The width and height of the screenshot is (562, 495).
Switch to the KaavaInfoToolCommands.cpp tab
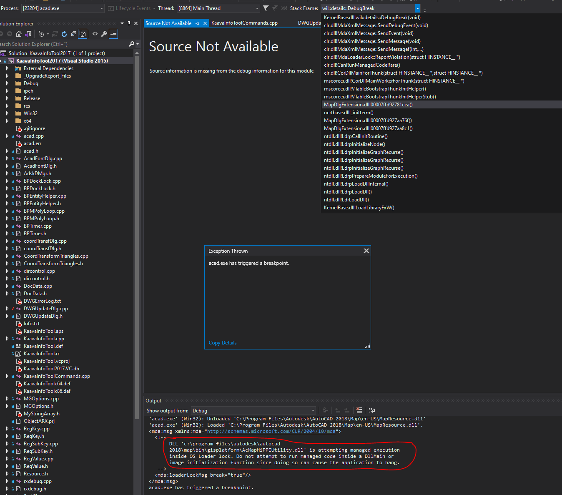[244, 23]
